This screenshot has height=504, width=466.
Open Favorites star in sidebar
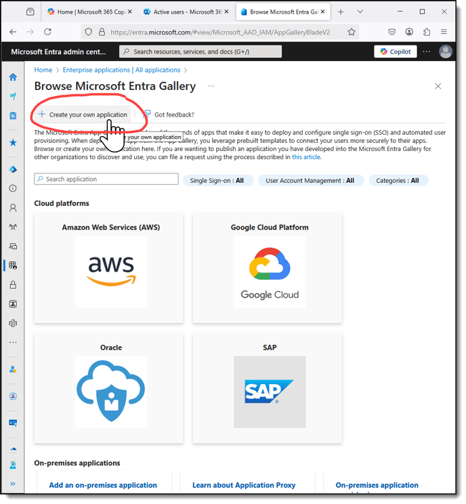13,143
